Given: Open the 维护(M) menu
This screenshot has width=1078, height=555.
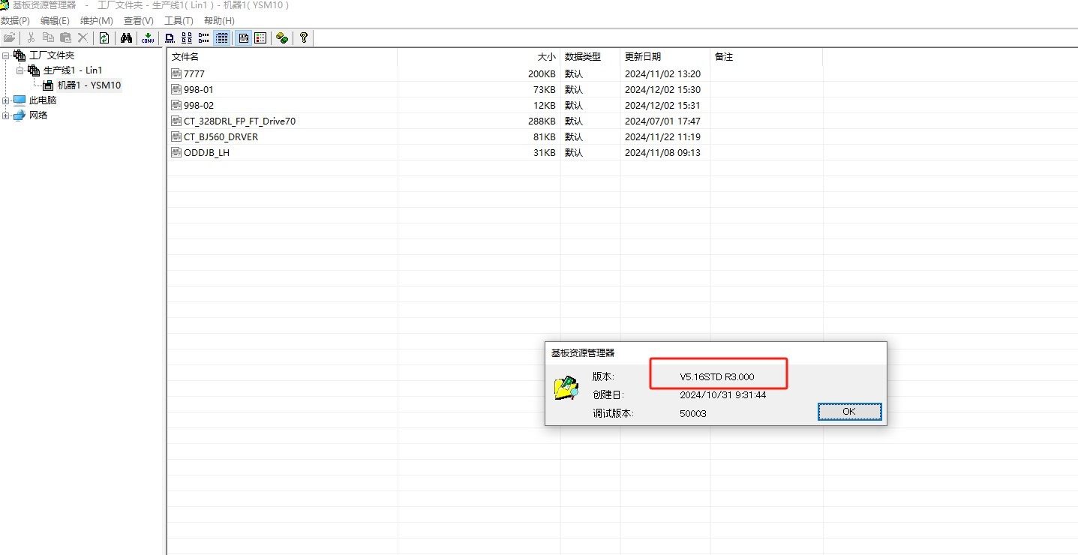Looking at the screenshot, I should pos(96,21).
